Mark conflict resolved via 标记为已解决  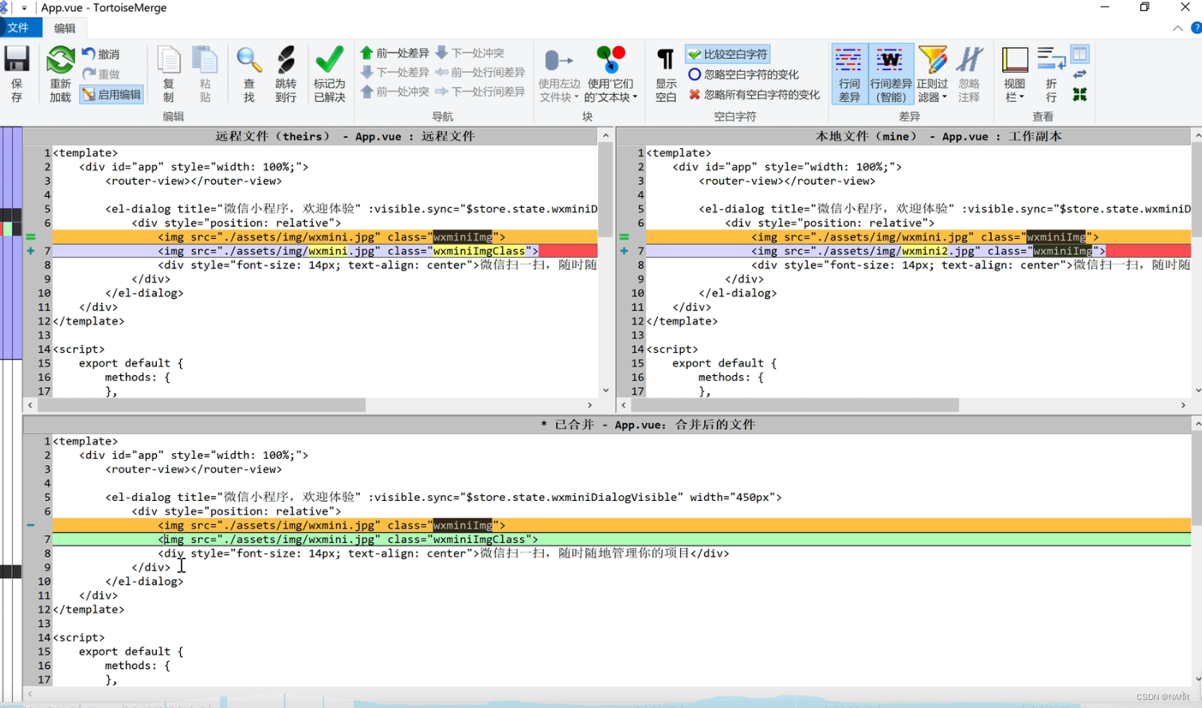click(329, 74)
